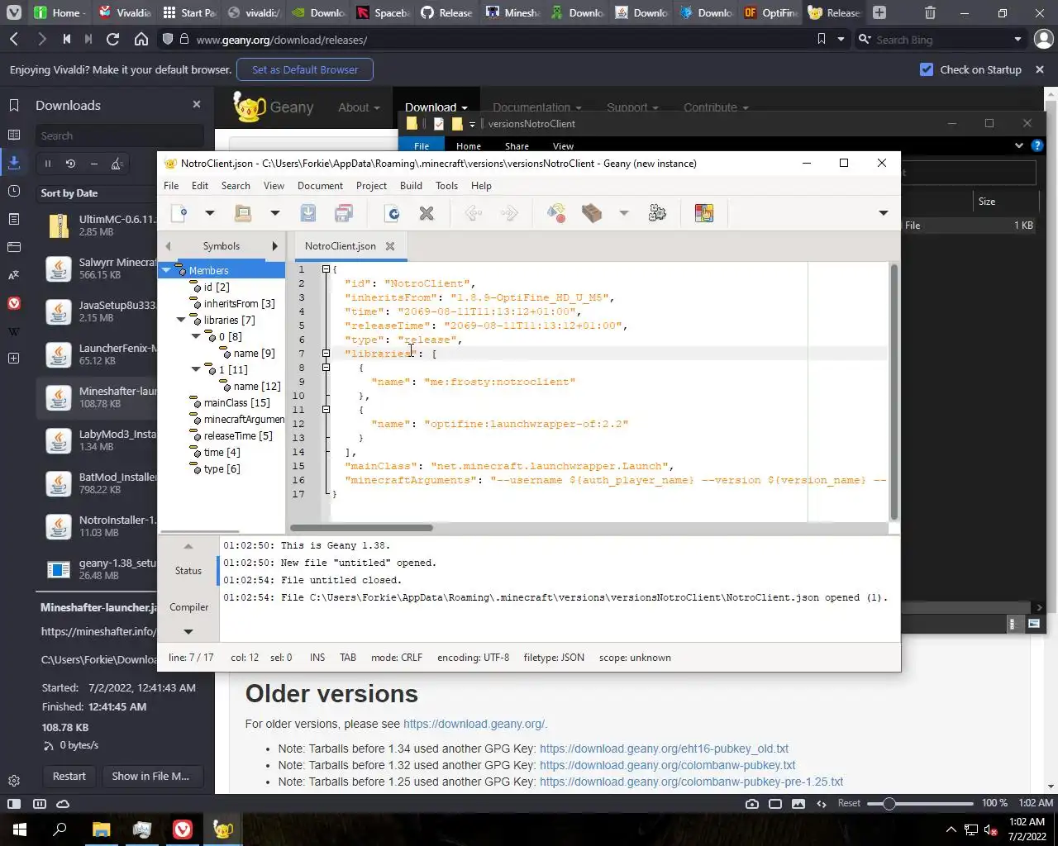Click the broom clear finished downloads icon

[x=117, y=164]
